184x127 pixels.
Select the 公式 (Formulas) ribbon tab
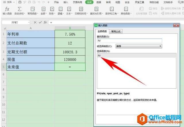[89, 2]
